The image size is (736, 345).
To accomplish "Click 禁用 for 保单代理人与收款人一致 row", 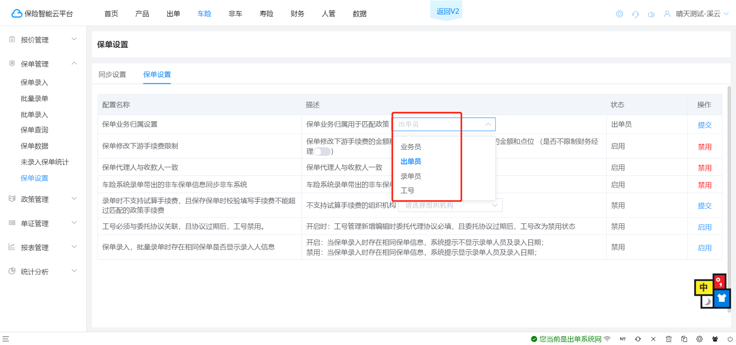I will pos(705,168).
